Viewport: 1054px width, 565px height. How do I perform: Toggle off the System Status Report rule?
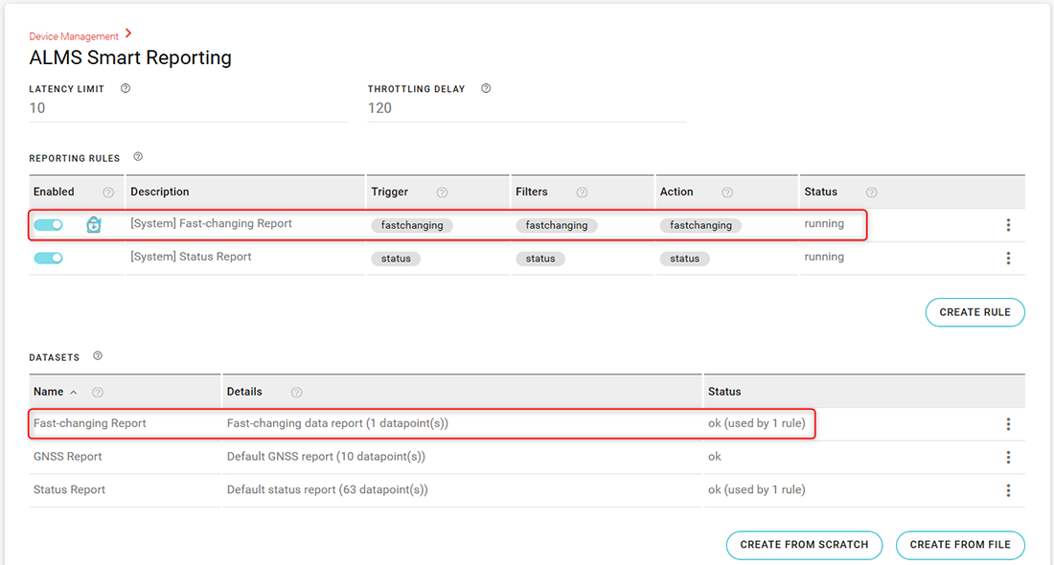tap(48, 258)
